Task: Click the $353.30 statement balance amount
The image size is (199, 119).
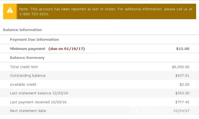Action: click(182, 93)
